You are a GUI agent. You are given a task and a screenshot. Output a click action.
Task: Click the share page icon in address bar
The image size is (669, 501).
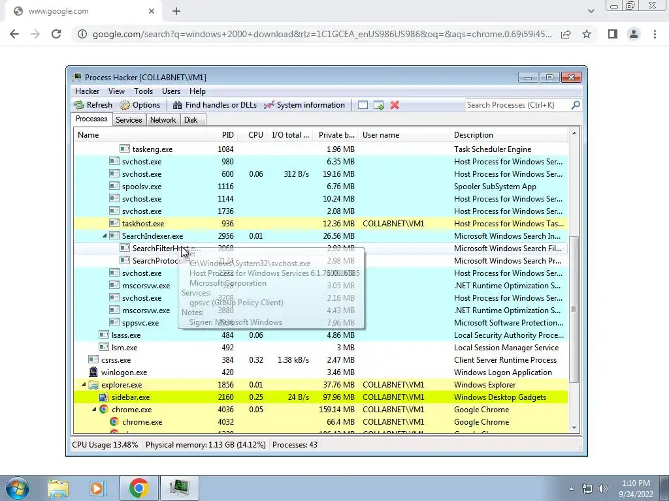tap(566, 34)
